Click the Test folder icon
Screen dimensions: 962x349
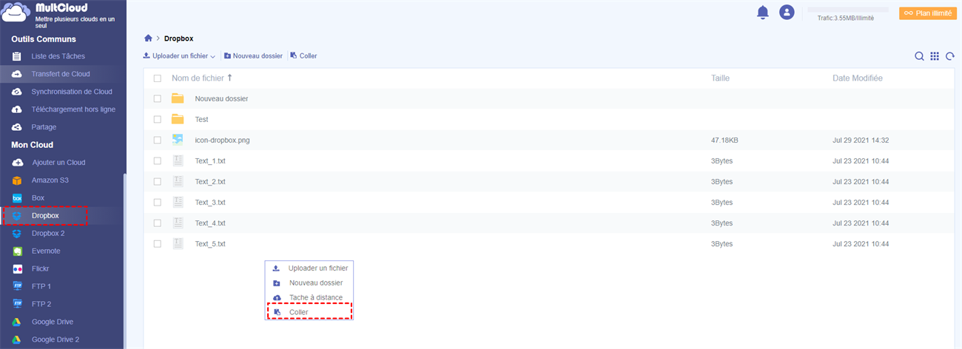(x=178, y=119)
